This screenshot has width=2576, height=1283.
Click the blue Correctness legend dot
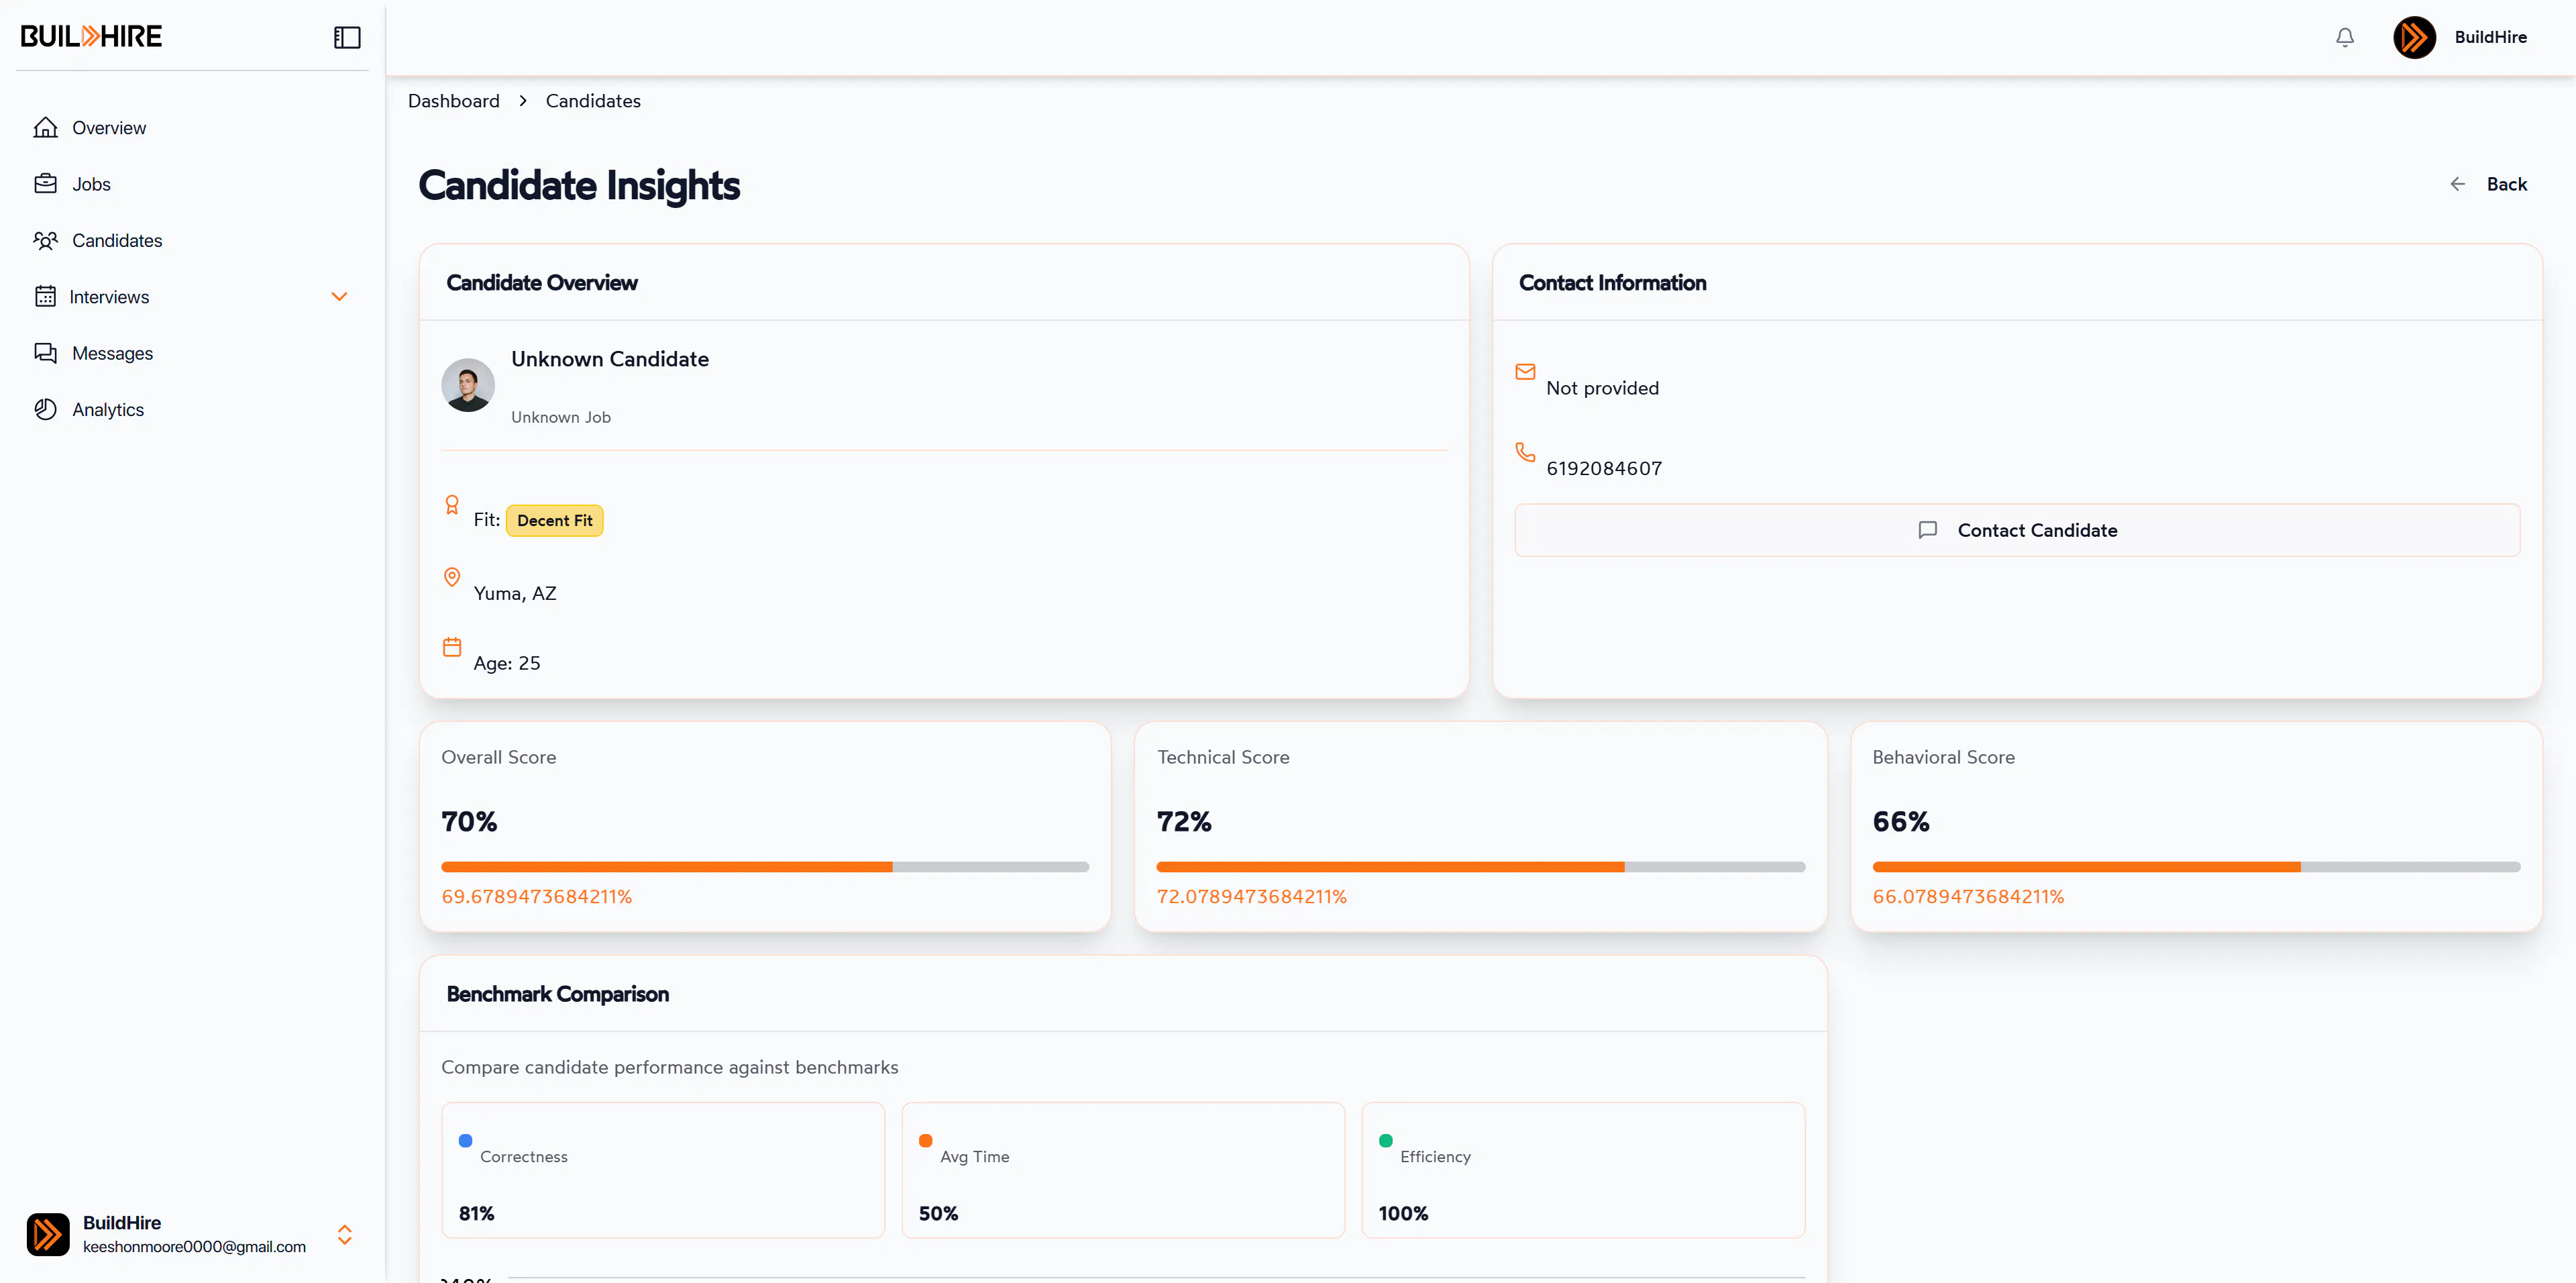tap(465, 1140)
